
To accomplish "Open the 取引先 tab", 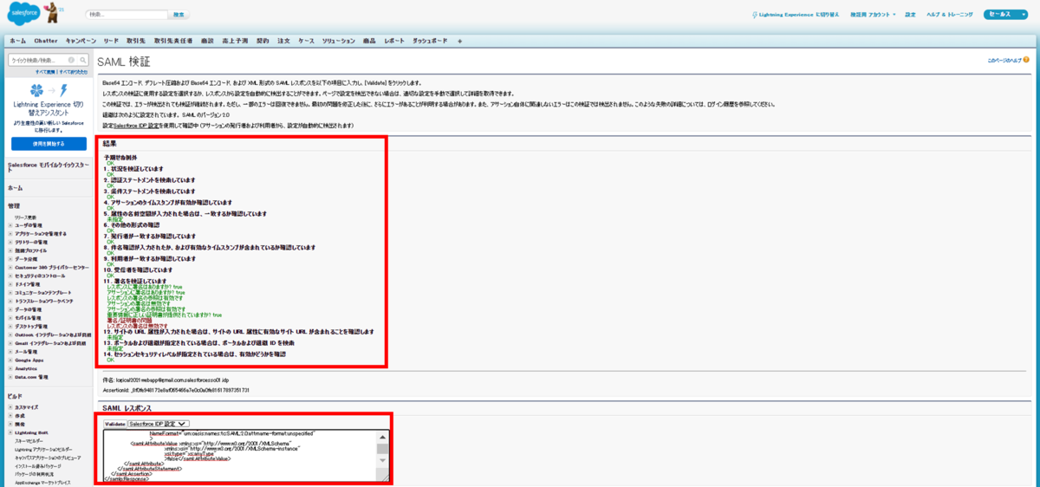I will coord(136,41).
